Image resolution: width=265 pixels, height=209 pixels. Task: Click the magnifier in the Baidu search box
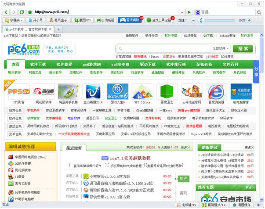(x=259, y=12)
